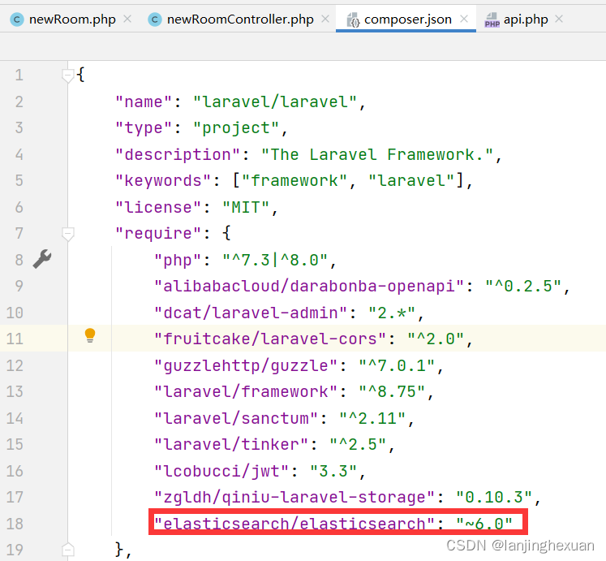
Task: Switch to the newRoom.php tab
Action: click(x=72, y=19)
